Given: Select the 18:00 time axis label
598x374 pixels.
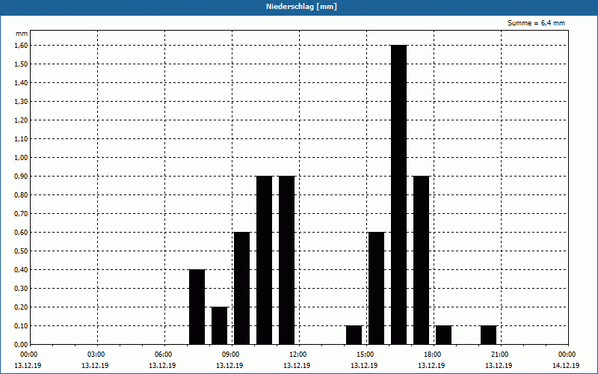Looking at the screenshot, I should [x=433, y=355].
